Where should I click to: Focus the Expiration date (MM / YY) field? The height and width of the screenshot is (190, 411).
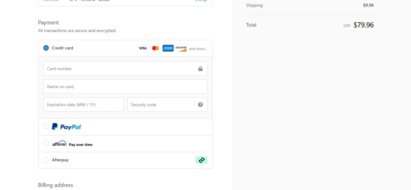[x=83, y=105]
